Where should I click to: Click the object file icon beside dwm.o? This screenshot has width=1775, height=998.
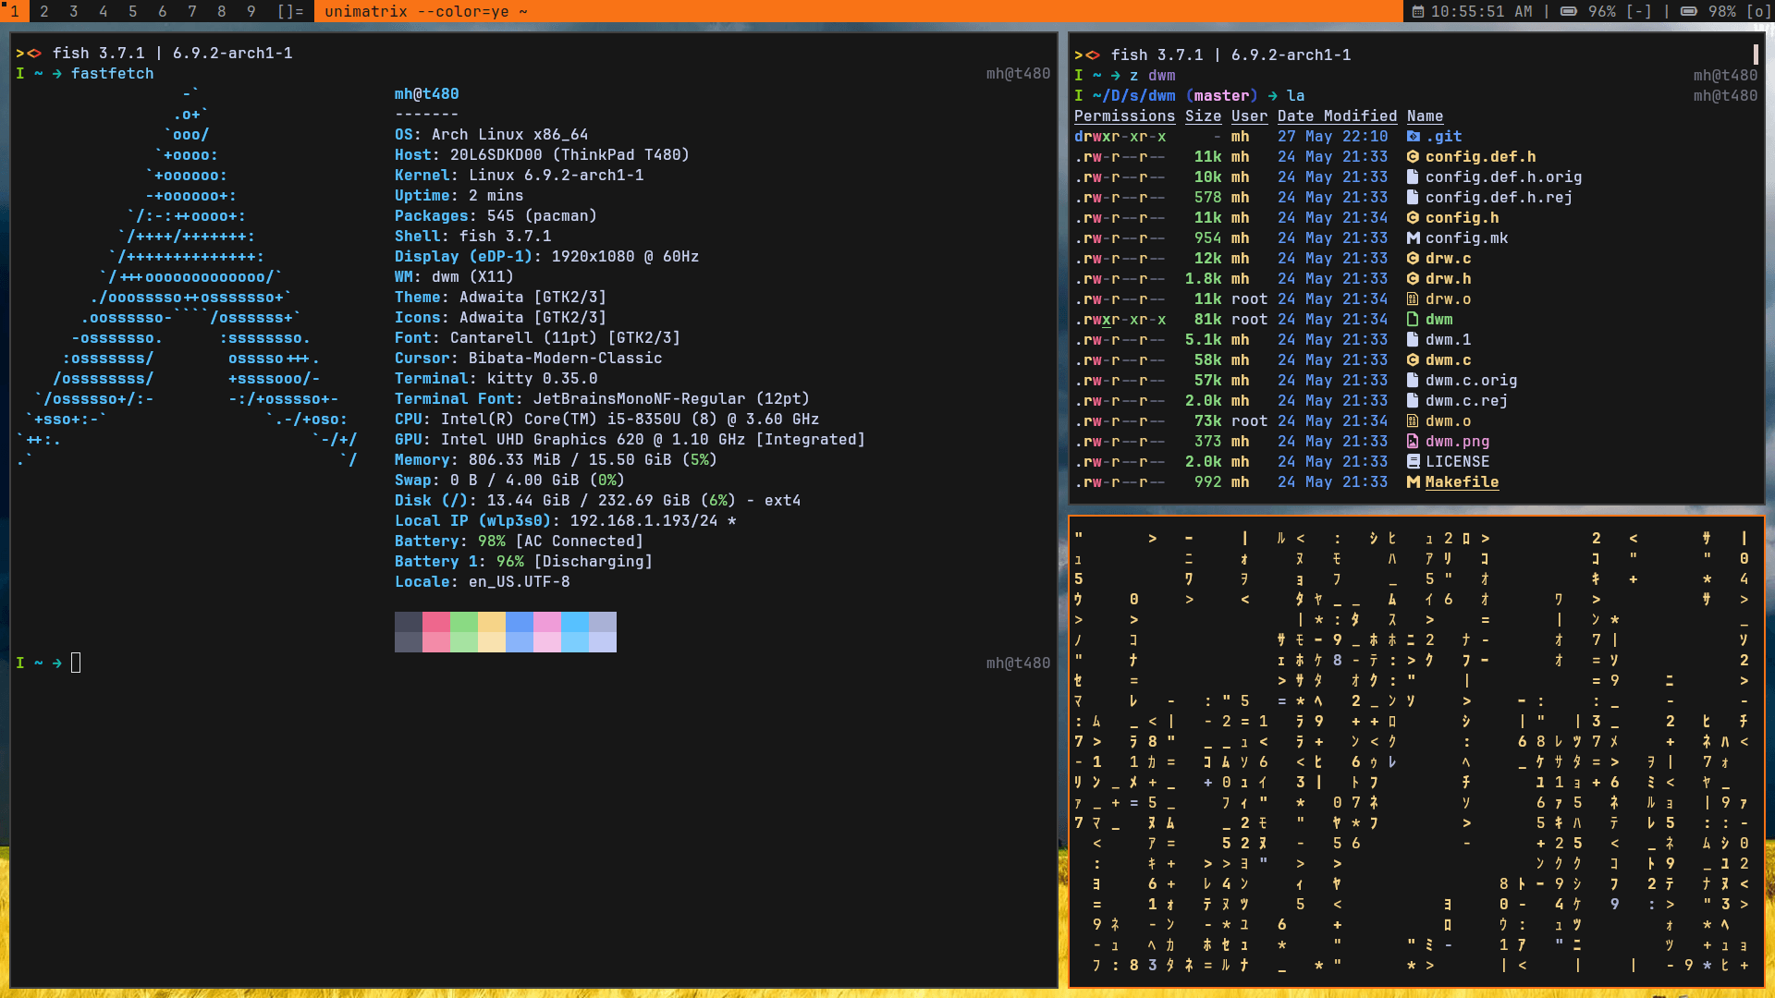tap(1413, 421)
